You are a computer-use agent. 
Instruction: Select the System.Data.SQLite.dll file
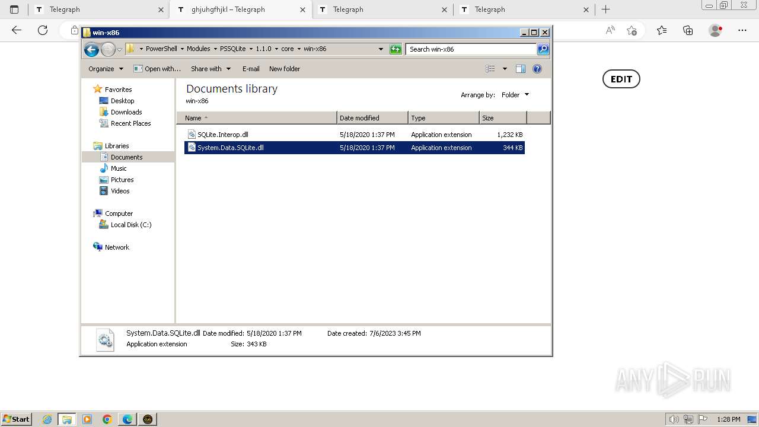355,148
